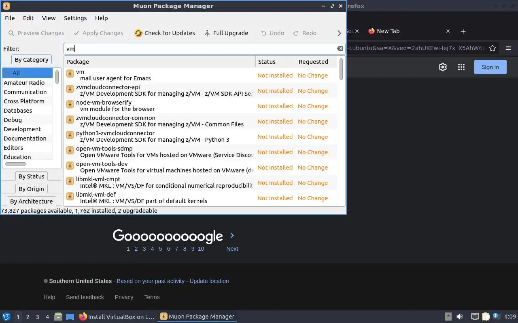
Task: Click the package icon of open-vm-tools-sdmp
Action: 70,150
